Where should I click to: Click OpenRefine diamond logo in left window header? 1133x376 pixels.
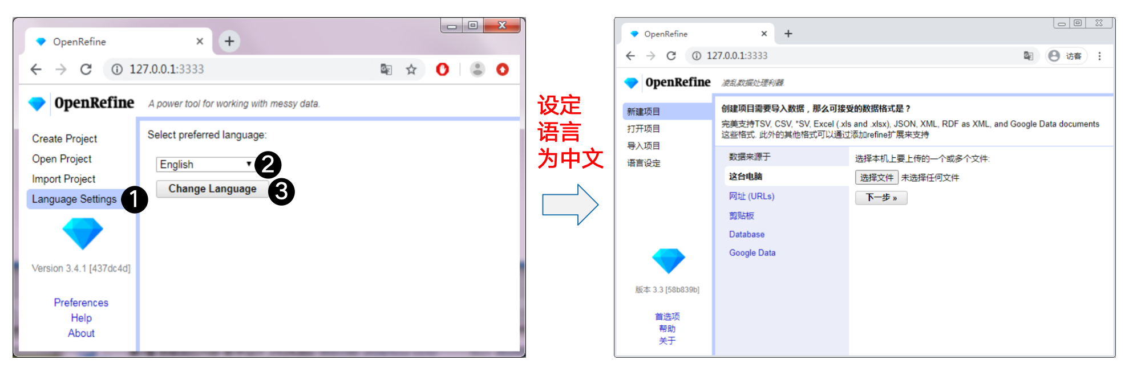[x=37, y=104]
